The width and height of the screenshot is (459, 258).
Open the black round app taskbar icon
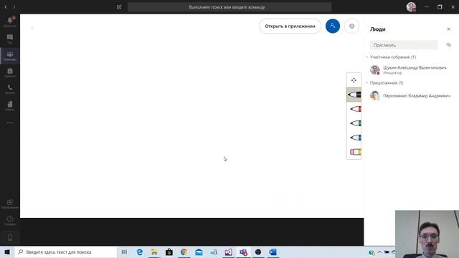(258, 252)
